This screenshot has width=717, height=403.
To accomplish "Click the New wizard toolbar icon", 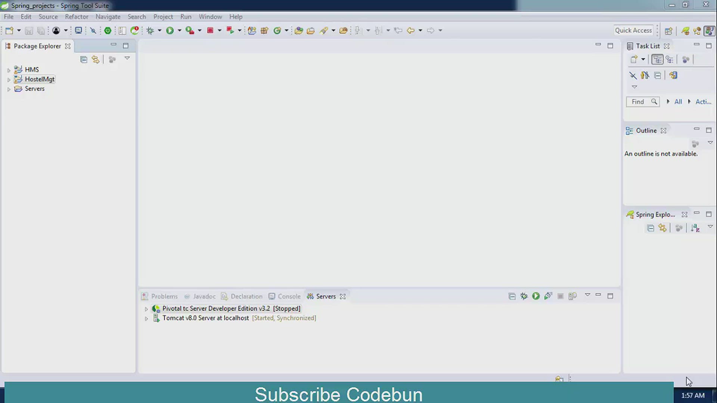I will click(x=9, y=31).
